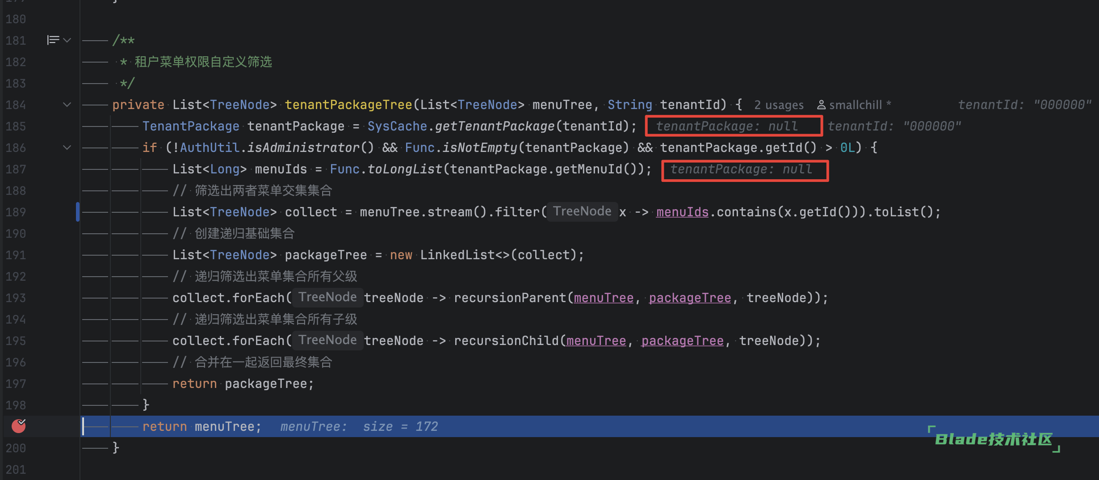Click the inline "menuTree: size = 172" debug value
1099x480 pixels.
click(x=359, y=426)
